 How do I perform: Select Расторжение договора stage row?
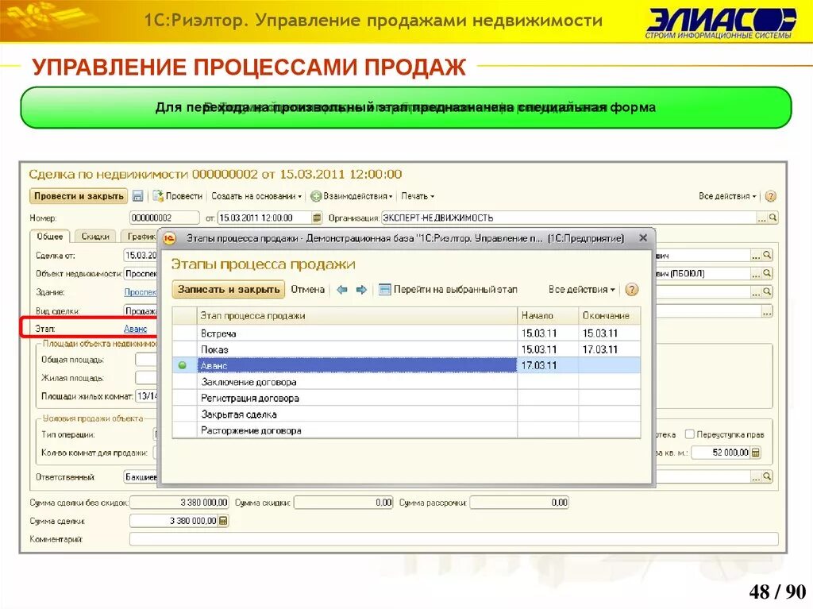[406, 430]
